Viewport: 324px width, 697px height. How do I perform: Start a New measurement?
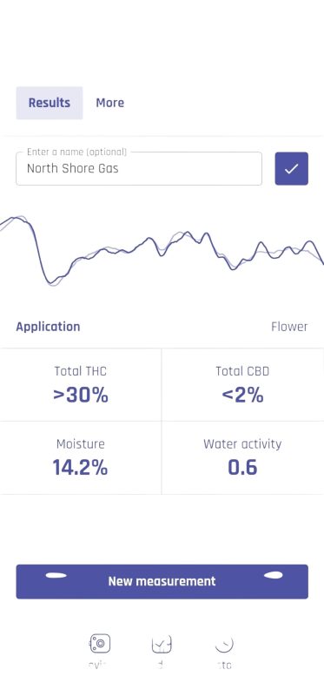(162, 581)
